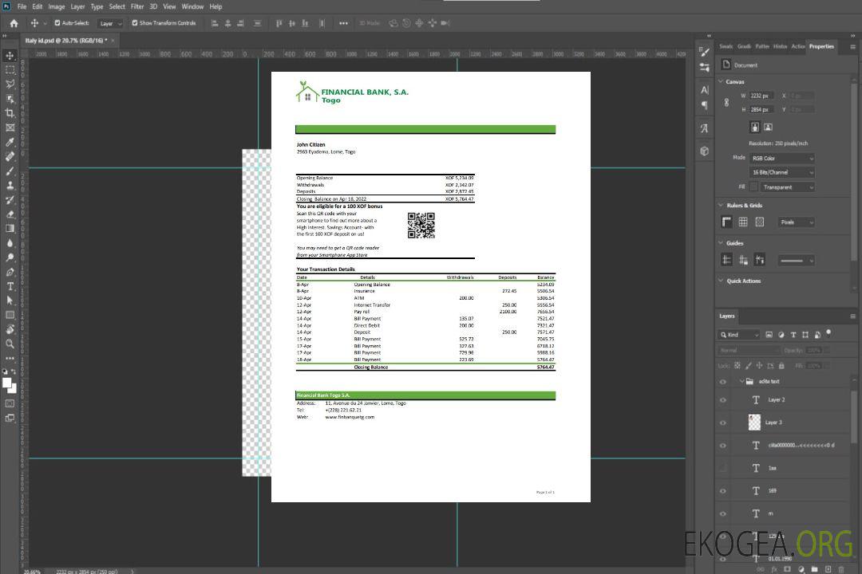Viewport: 862px width, 574px height.
Task: Select the Eyedropper tool
Action: click(10, 142)
